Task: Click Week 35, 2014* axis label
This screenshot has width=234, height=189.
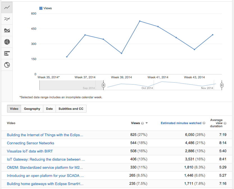Action: (x=49, y=77)
